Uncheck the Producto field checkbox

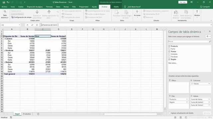(169, 46)
